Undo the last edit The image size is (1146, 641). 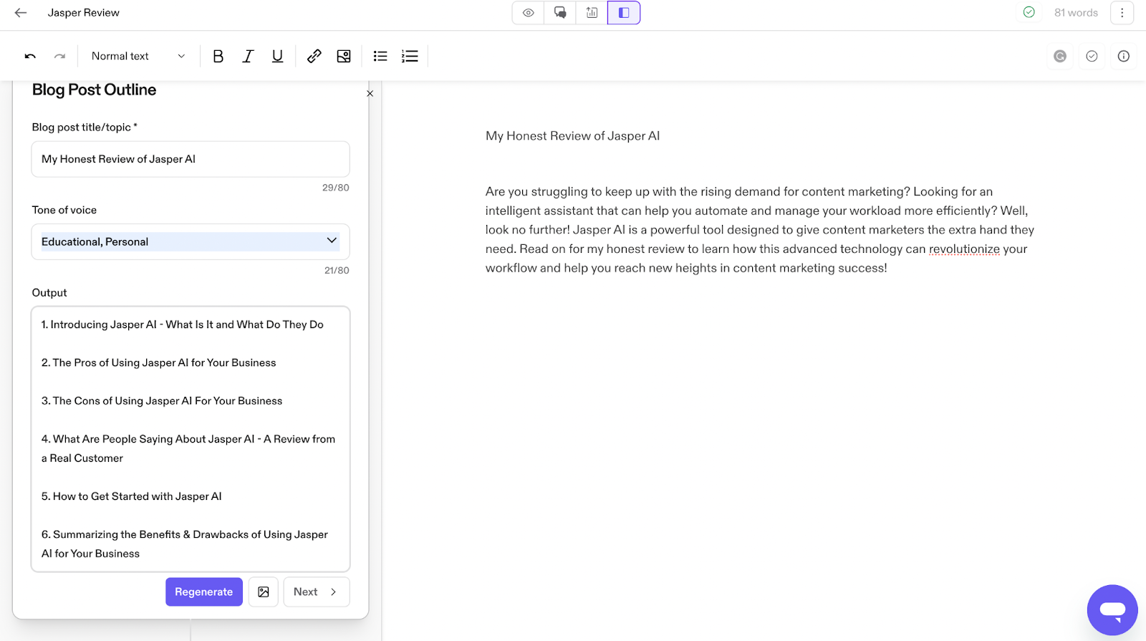[30, 56]
